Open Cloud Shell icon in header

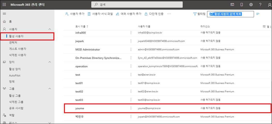(232, 5)
